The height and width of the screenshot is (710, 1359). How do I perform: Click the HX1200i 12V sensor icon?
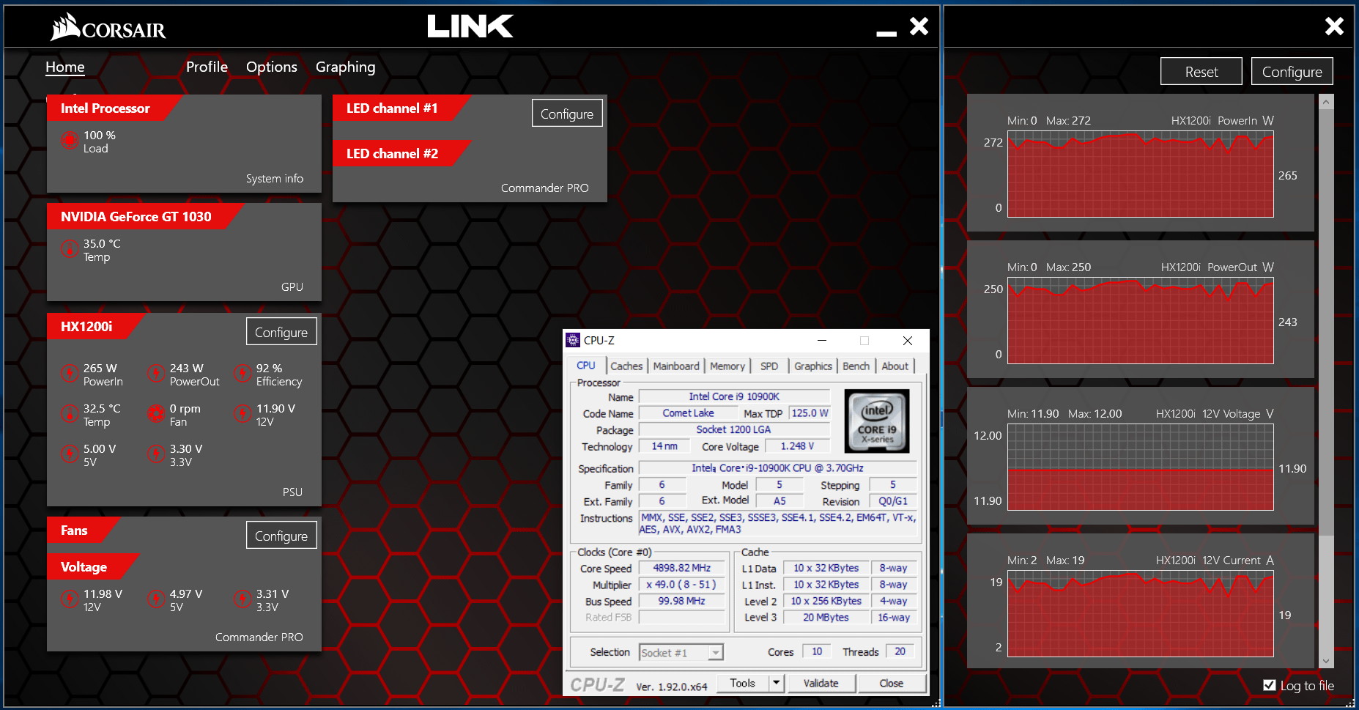[x=242, y=414]
